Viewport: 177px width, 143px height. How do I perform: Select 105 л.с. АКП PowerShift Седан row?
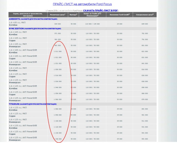coord(82,57)
